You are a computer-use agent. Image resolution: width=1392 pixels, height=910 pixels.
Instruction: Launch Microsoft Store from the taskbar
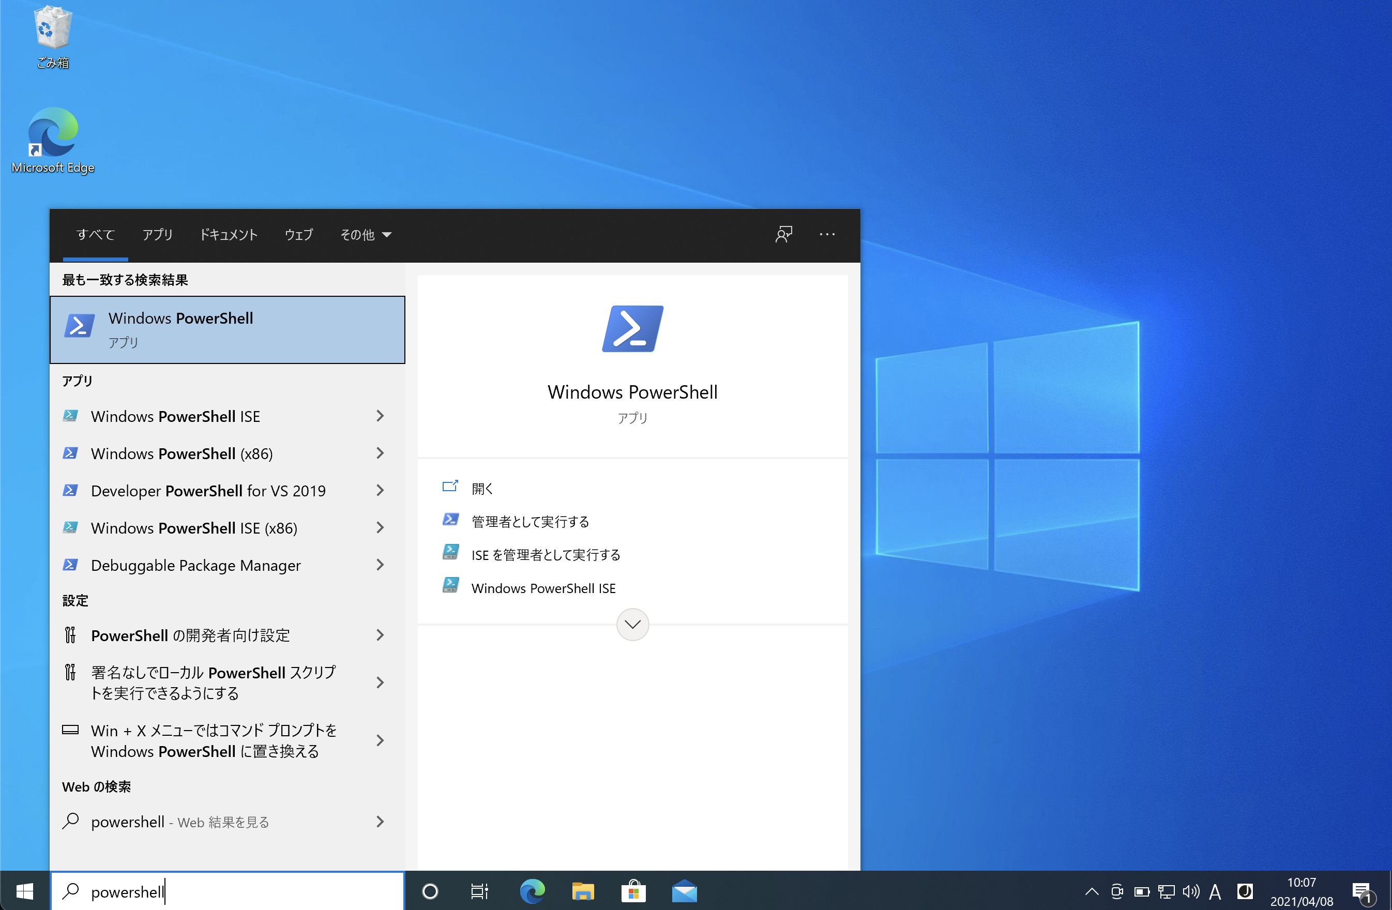point(633,891)
